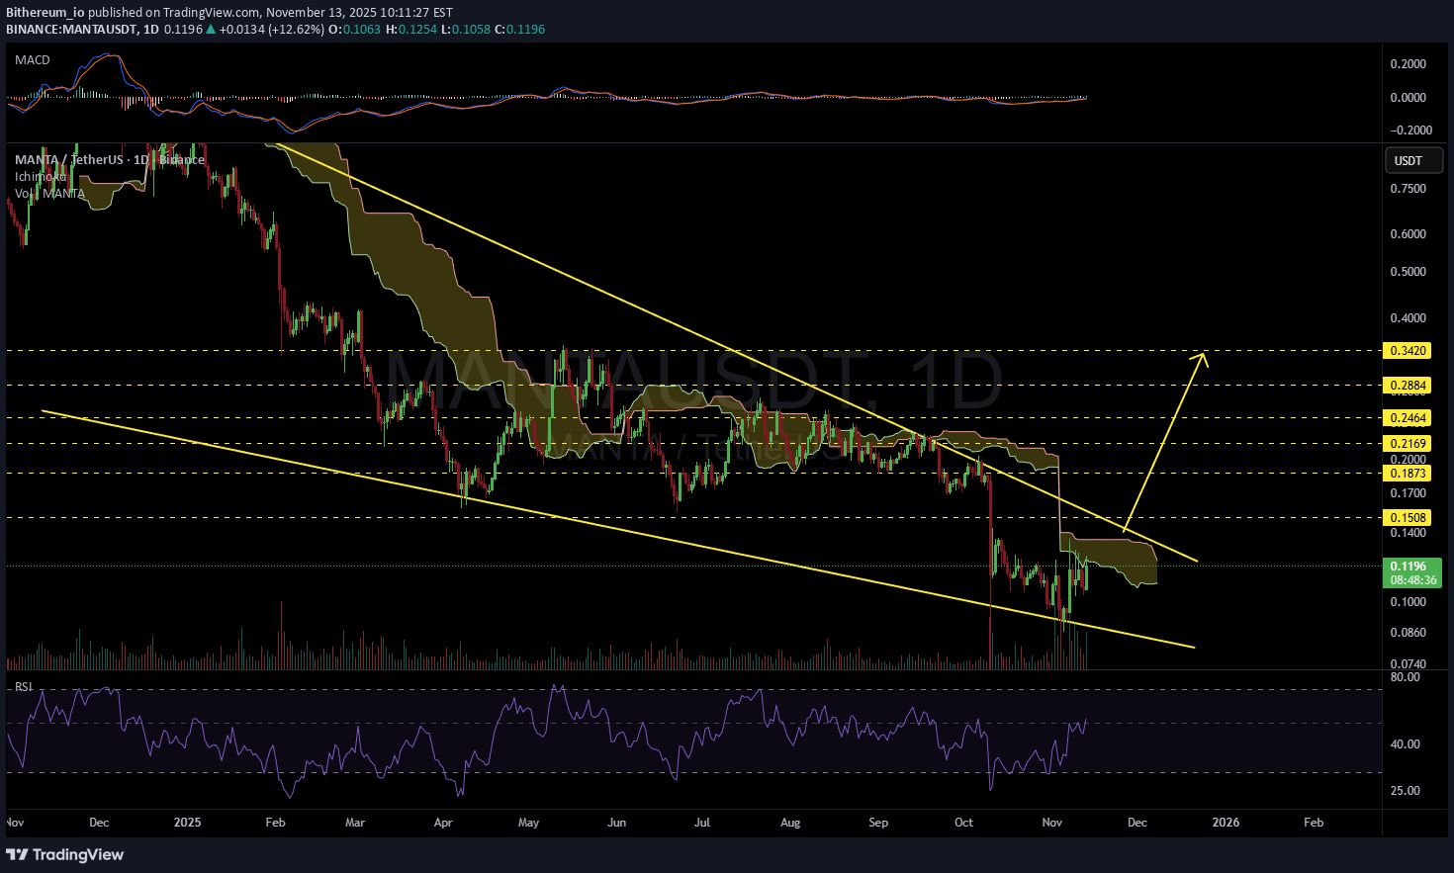The height and width of the screenshot is (873, 1454).
Task: Click the Oct marker on time axis
Action: [x=963, y=823]
